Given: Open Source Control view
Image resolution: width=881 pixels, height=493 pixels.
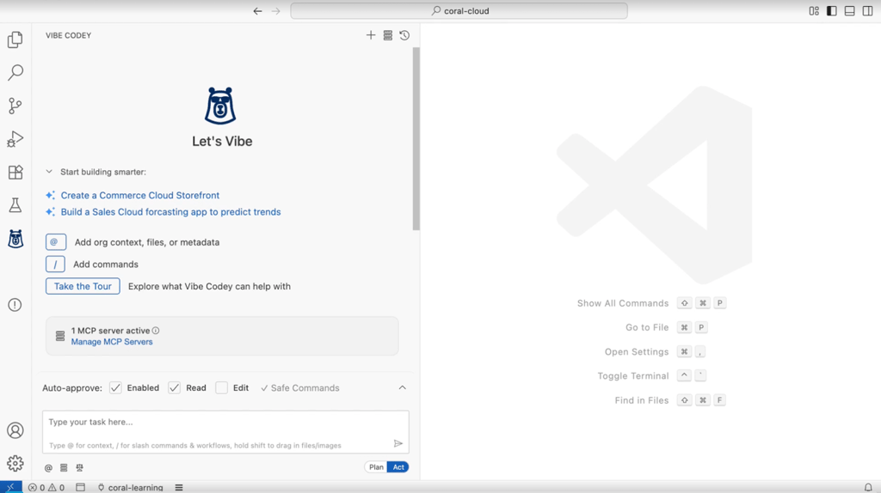Looking at the screenshot, I should coord(15,106).
